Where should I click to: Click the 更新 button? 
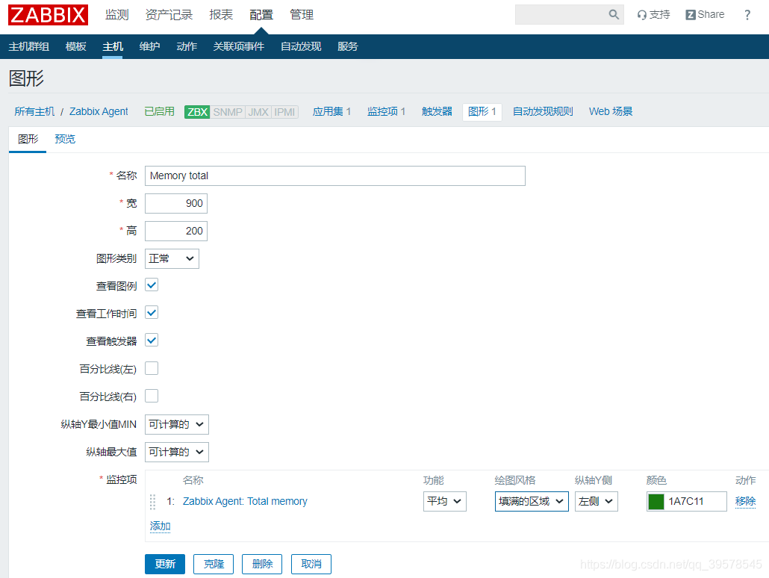165,565
